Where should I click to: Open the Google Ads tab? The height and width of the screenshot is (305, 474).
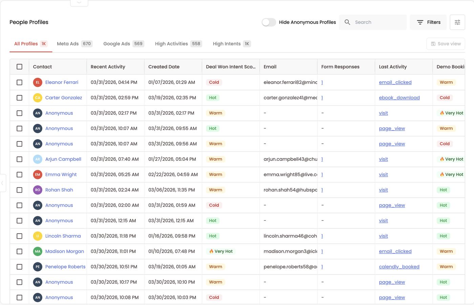point(124,44)
